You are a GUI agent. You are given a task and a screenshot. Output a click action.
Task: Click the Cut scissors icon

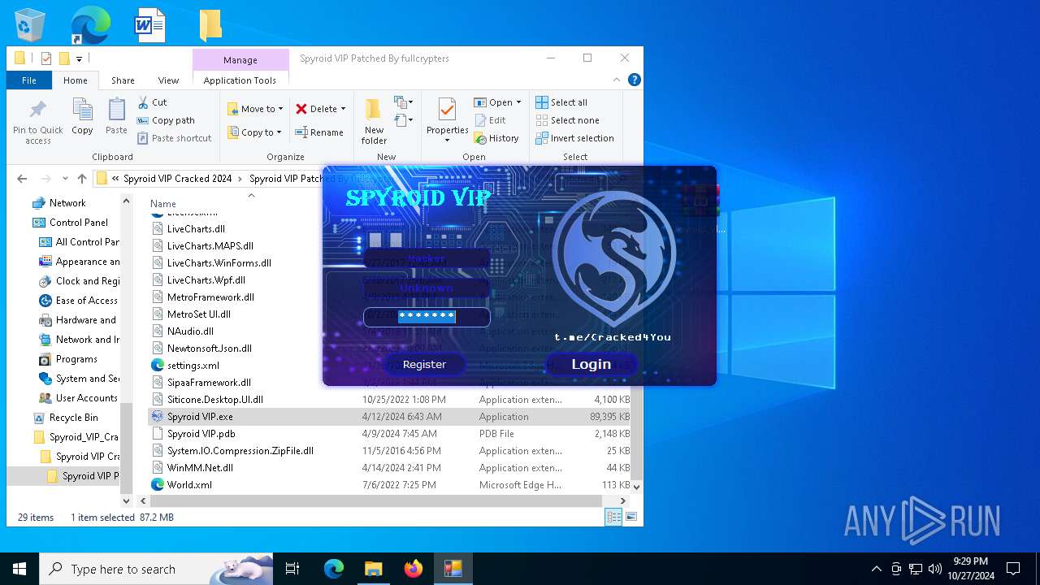(143, 102)
